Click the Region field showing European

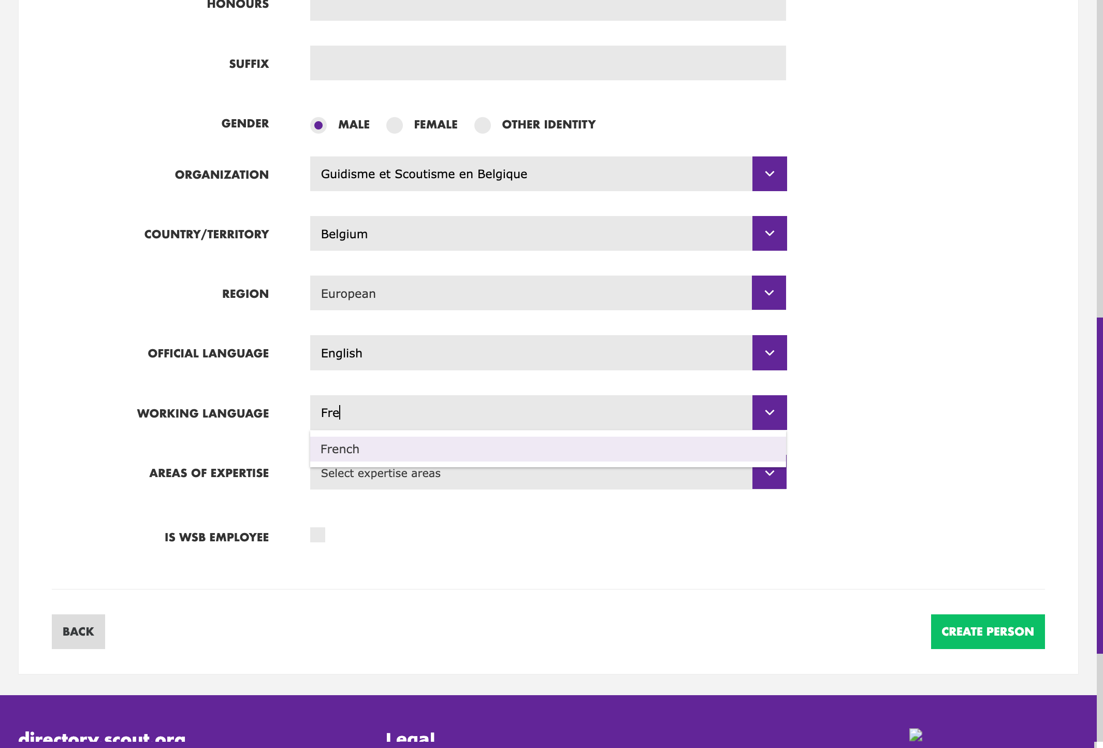click(531, 293)
